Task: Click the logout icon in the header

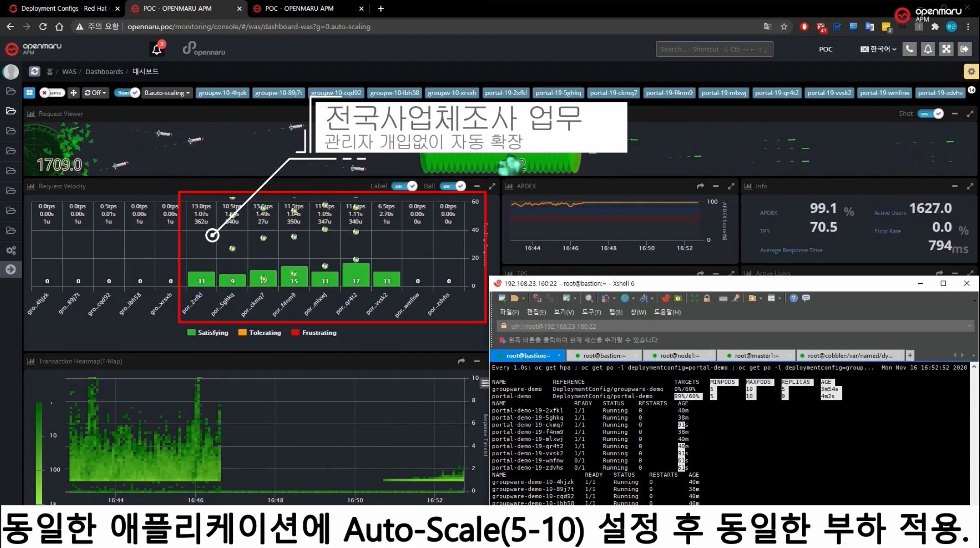Action: pyautogui.click(x=964, y=49)
